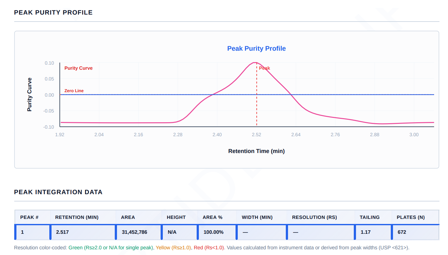Image resolution: width=448 pixels, height=255 pixels.
Task: Click the 0.10 y-axis tick label
Action: (x=49, y=63)
